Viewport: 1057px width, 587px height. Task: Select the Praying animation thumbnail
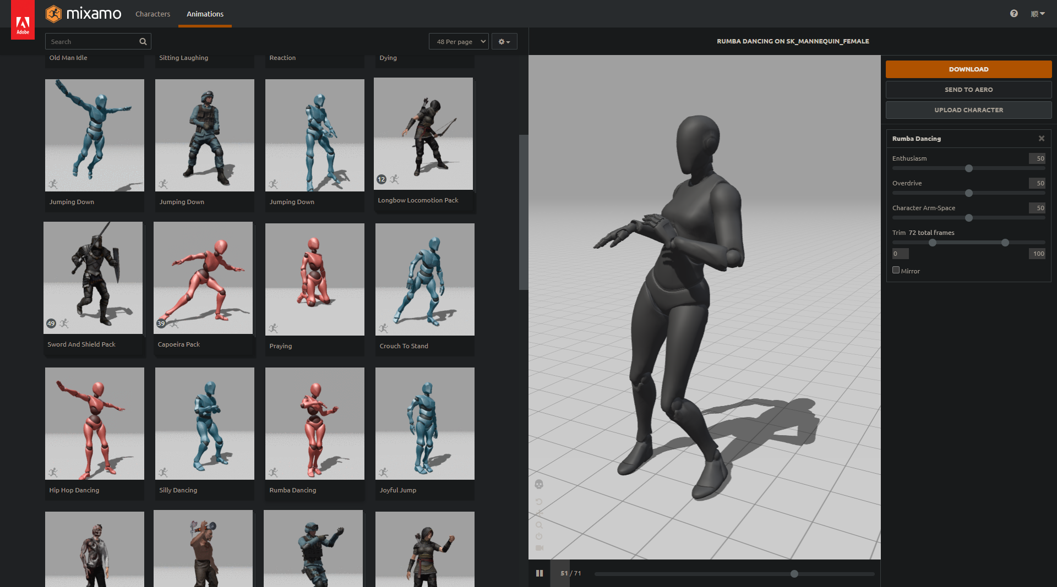pyautogui.click(x=315, y=279)
